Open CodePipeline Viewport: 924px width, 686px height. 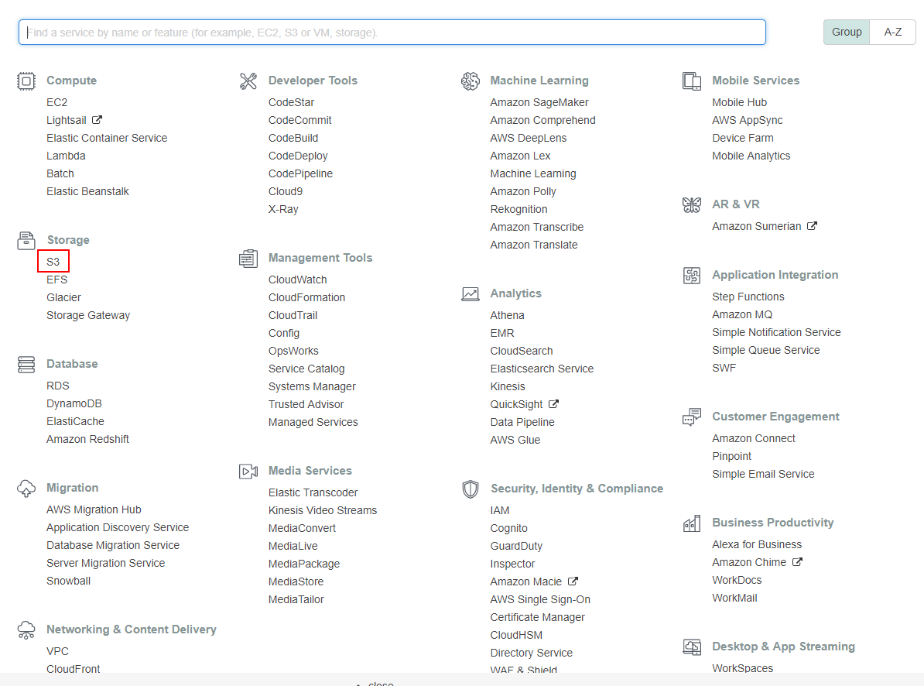[x=300, y=174]
